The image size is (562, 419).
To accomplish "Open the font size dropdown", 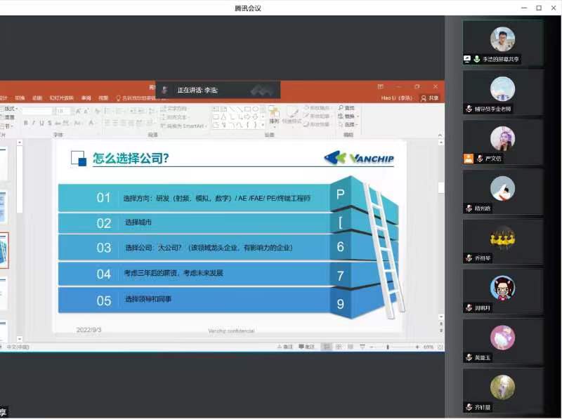I will click(x=70, y=111).
